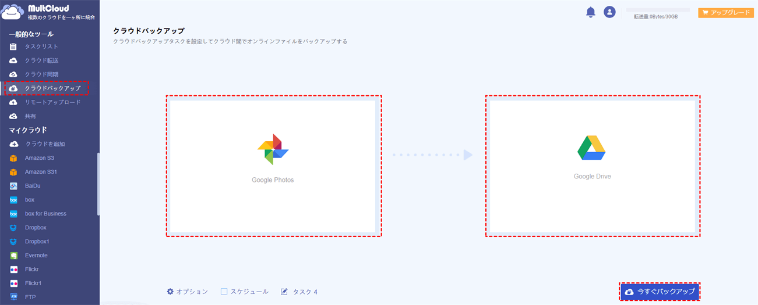Click the タスクリスト clipboard icon
758x305 pixels.
[x=13, y=46]
